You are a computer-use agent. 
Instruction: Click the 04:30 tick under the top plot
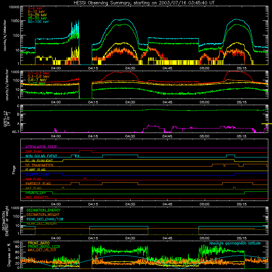[x=130, y=68]
